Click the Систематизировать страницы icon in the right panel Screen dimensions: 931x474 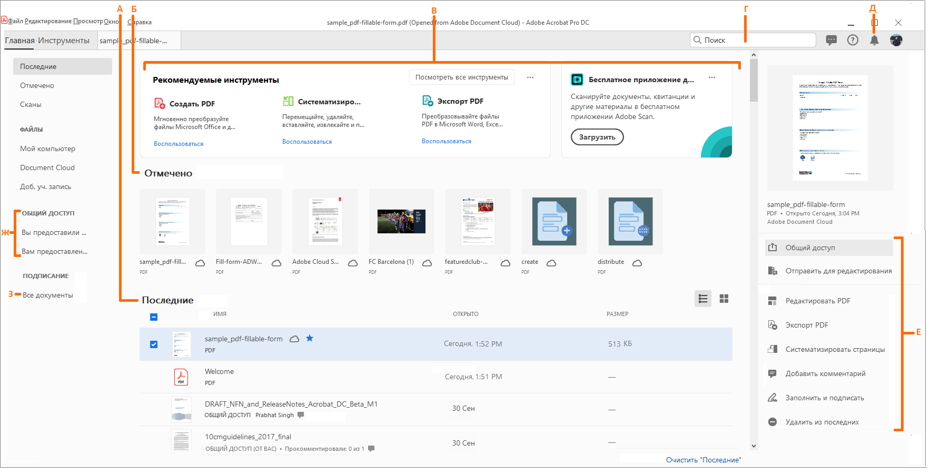tap(772, 349)
